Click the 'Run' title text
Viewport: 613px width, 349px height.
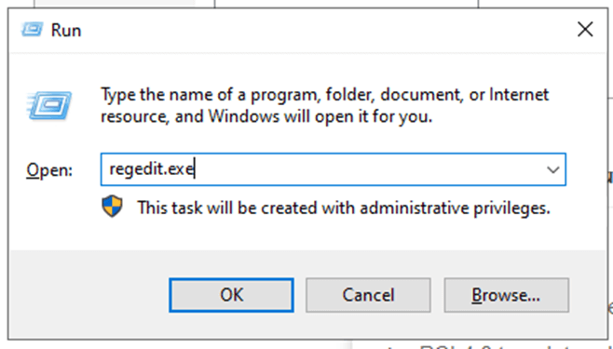(66, 31)
